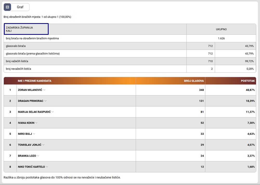Switch to the table view icon
Viewport: 260px width, 185px height.
[8, 7]
